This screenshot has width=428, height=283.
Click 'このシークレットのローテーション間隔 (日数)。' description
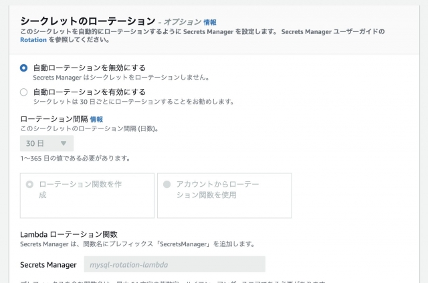point(90,128)
